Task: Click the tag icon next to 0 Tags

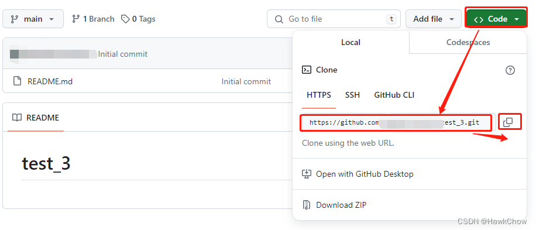Action: pyautogui.click(x=125, y=19)
